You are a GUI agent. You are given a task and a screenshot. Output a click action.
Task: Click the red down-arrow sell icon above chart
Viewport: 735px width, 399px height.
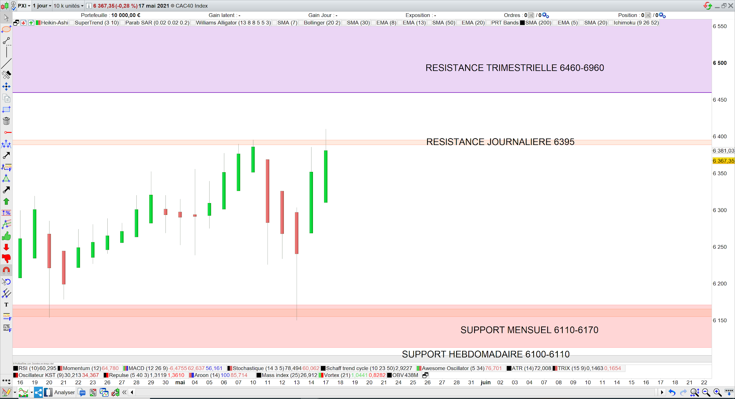click(24, 23)
